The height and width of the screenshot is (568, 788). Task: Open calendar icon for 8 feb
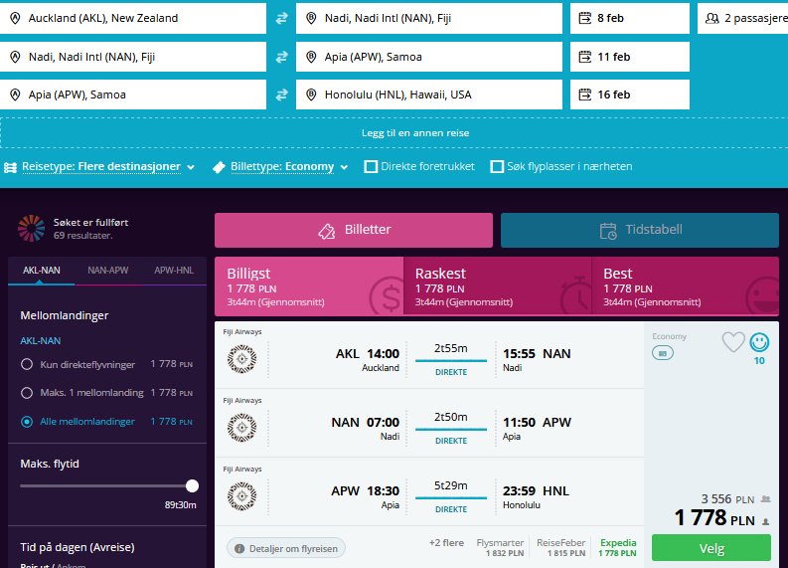pos(585,18)
